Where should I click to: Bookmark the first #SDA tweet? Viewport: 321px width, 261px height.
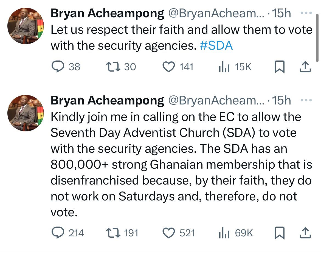coord(279,67)
